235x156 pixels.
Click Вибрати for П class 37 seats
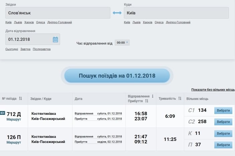click(x=223, y=145)
